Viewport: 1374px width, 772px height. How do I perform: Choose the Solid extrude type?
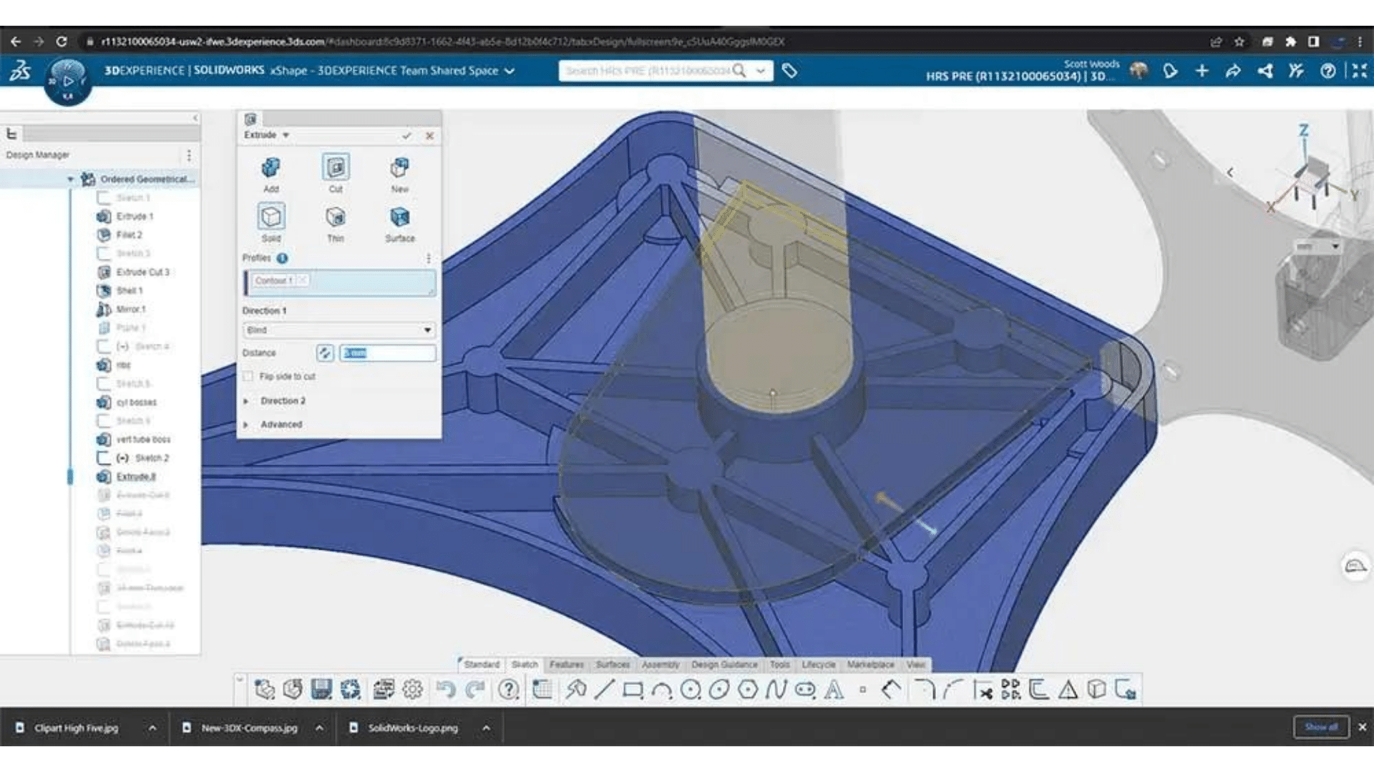(271, 222)
